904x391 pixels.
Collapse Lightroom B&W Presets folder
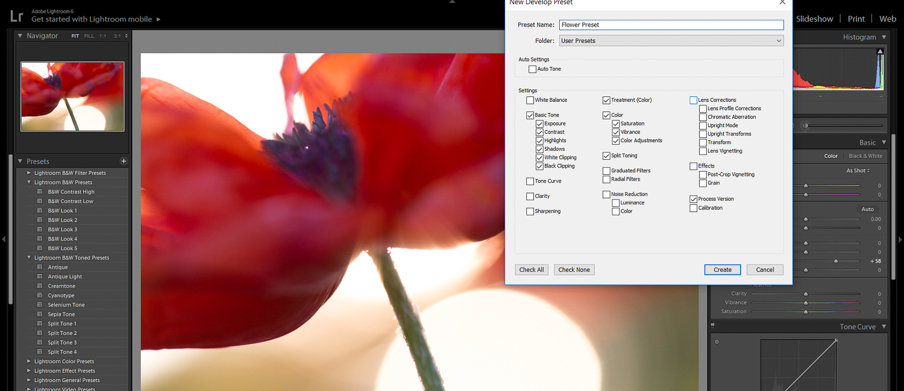[28, 182]
